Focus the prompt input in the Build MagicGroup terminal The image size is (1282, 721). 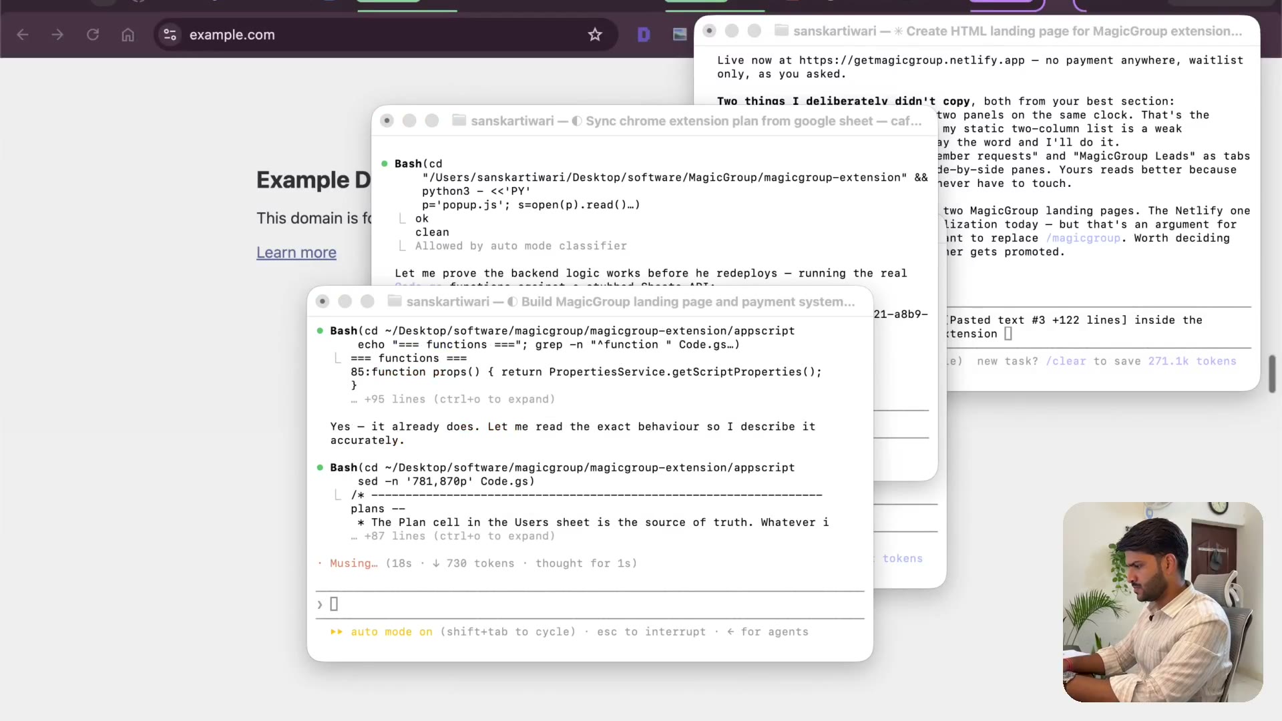(590, 604)
